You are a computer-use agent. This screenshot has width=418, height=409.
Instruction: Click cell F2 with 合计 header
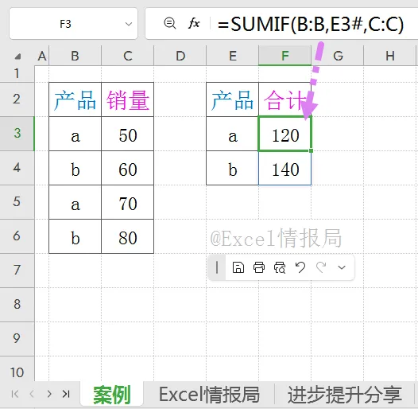[x=285, y=99]
